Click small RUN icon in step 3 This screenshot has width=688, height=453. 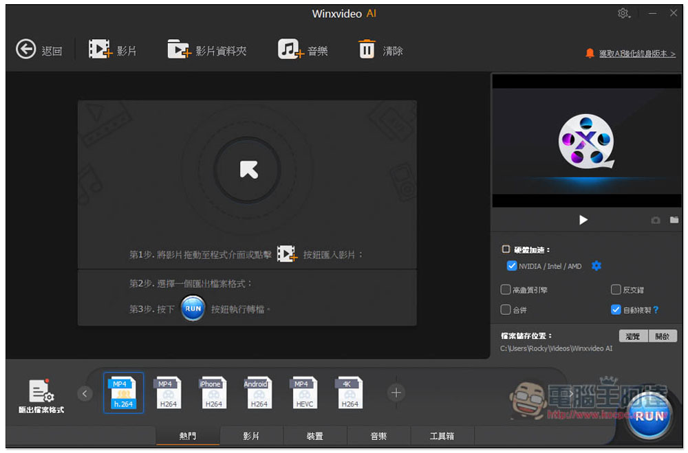pos(193,308)
